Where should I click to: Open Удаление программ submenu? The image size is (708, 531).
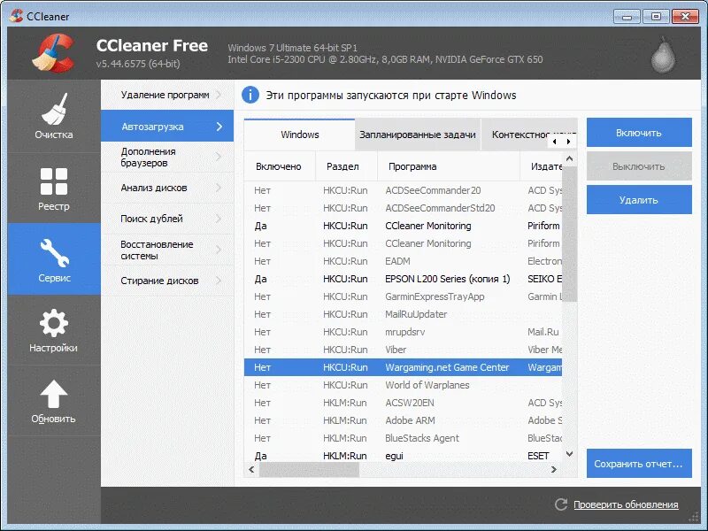[167, 95]
